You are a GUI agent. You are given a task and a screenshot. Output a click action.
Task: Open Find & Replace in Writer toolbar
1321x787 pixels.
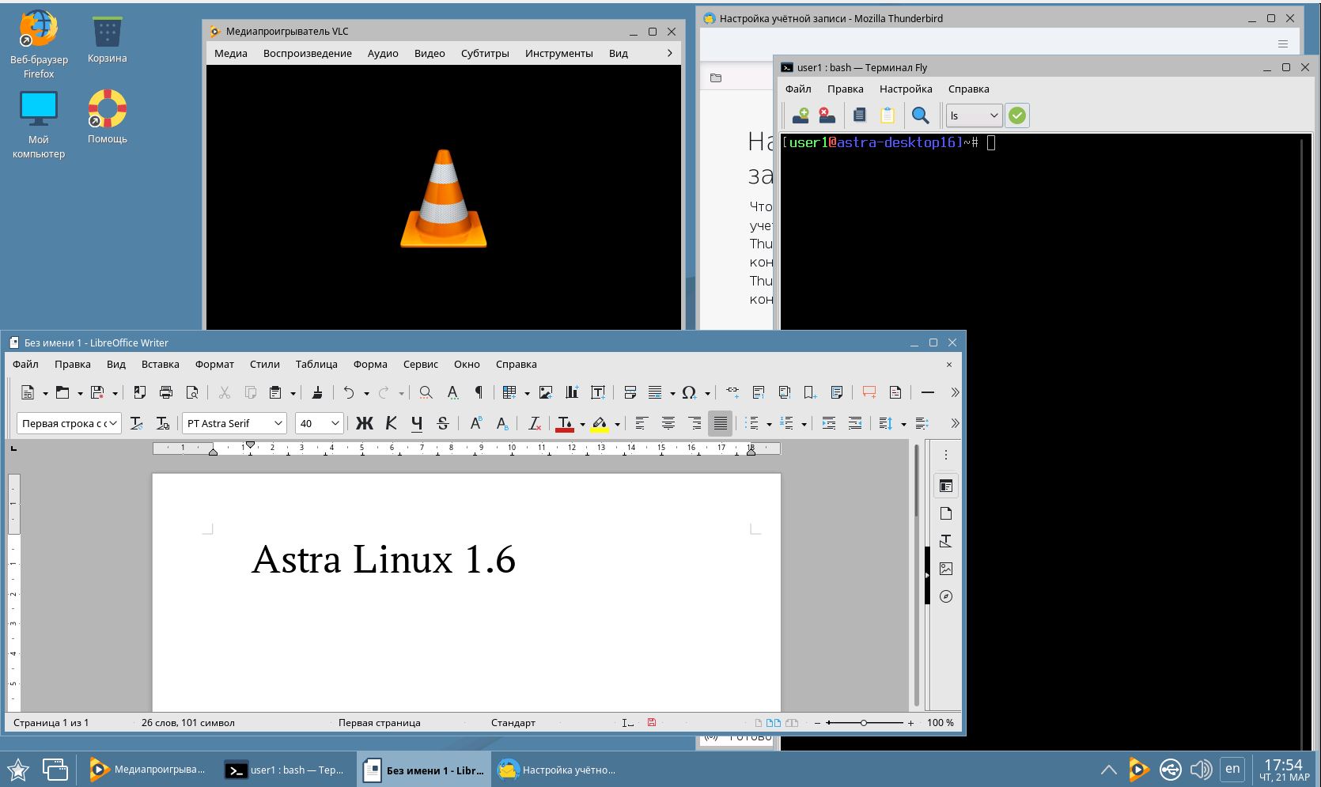click(x=426, y=392)
